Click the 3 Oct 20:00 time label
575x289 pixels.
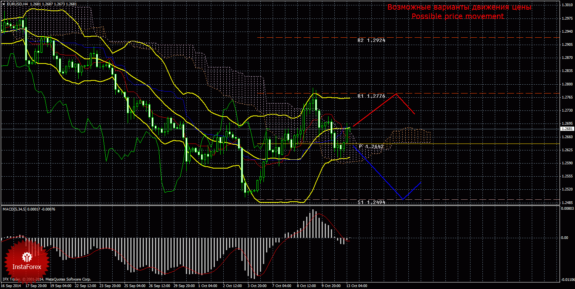tap(256, 286)
